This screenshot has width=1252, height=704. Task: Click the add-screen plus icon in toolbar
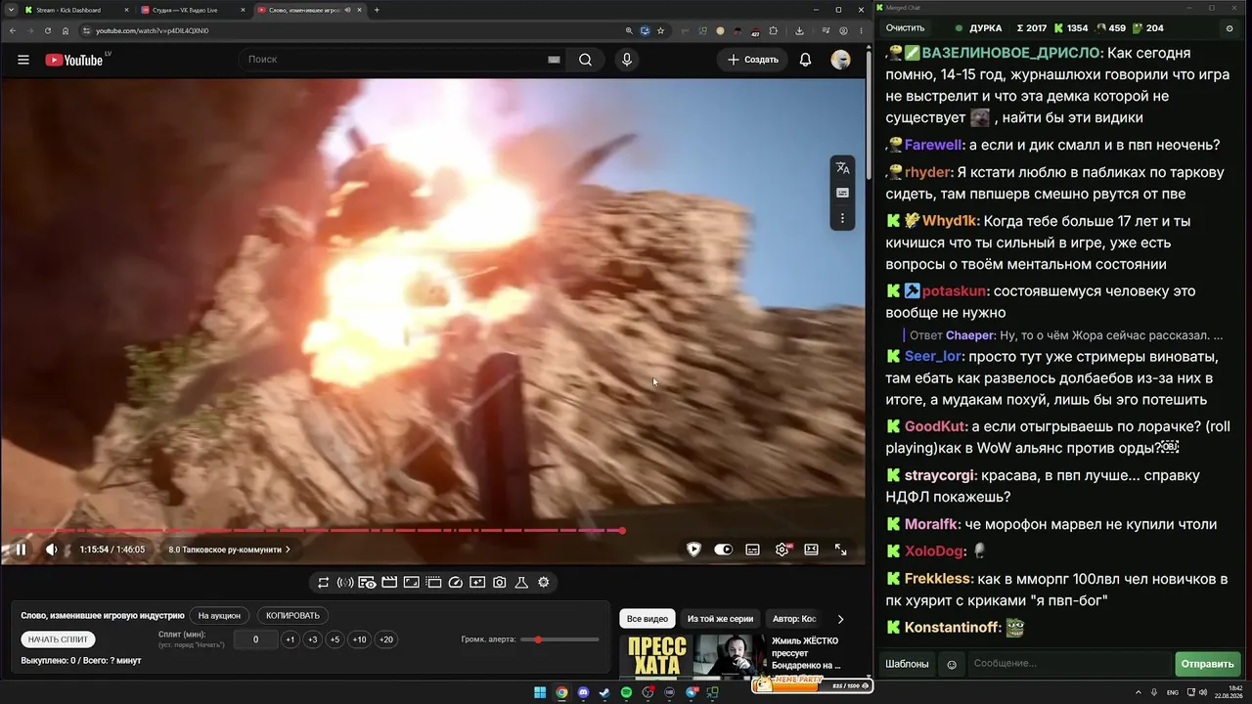point(477,583)
